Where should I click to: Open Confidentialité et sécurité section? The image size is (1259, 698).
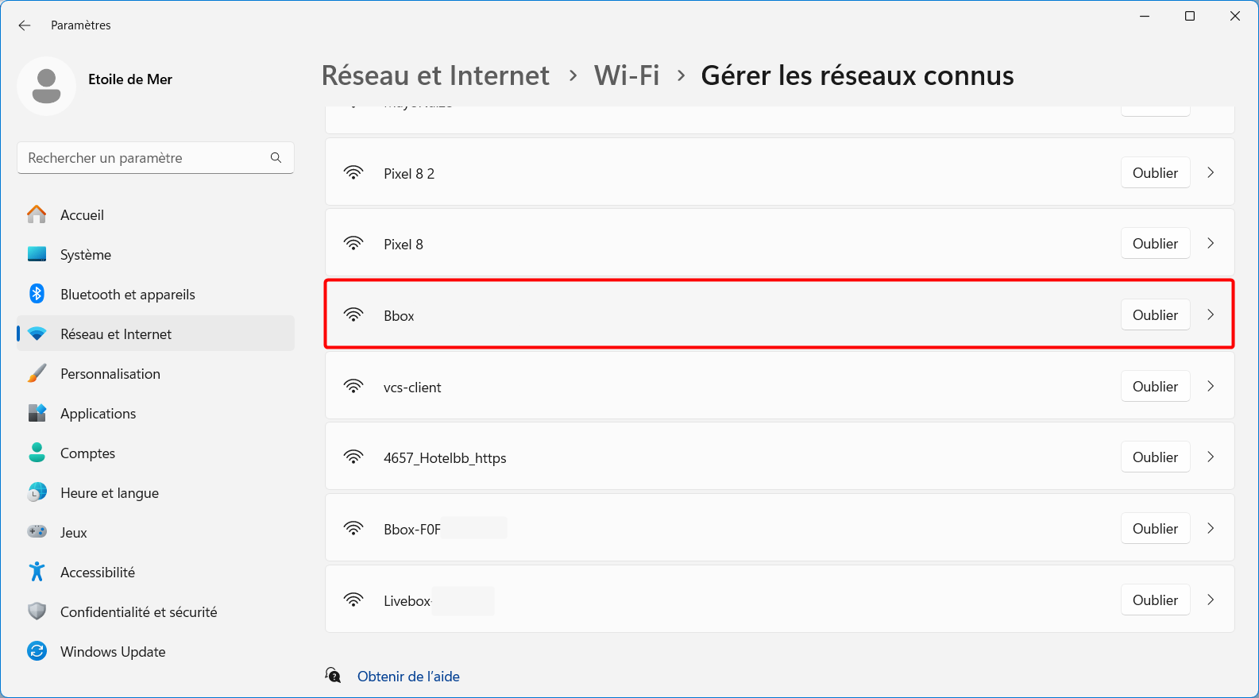(x=156, y=611)
